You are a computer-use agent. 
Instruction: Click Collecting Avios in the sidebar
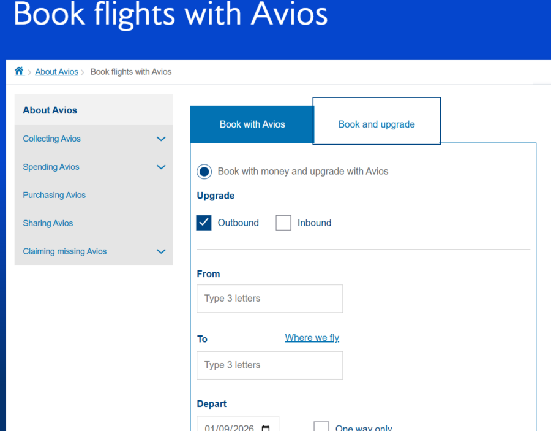(51, 139)
